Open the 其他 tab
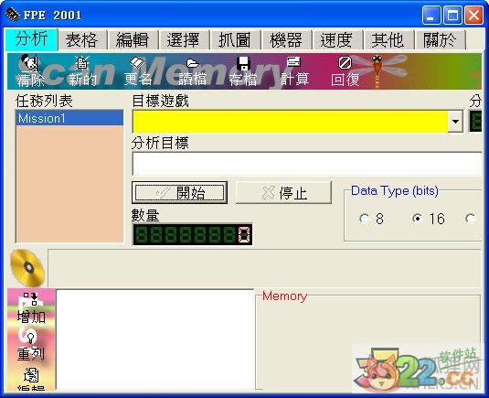Image resolution: width=489 pixels, height=398 pixels. [x=388, y=40]
